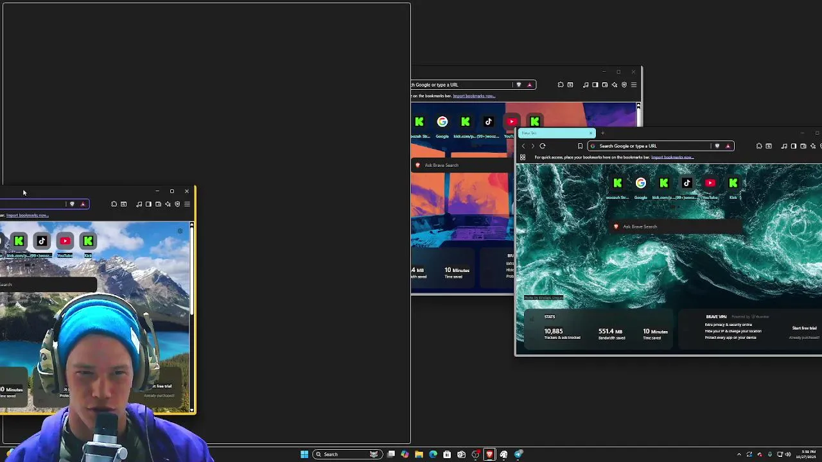The width and height of the screenshot is (822, 462).
Task: Customize new tab gear icon in mountain window
Action: [x=180, y=231]
